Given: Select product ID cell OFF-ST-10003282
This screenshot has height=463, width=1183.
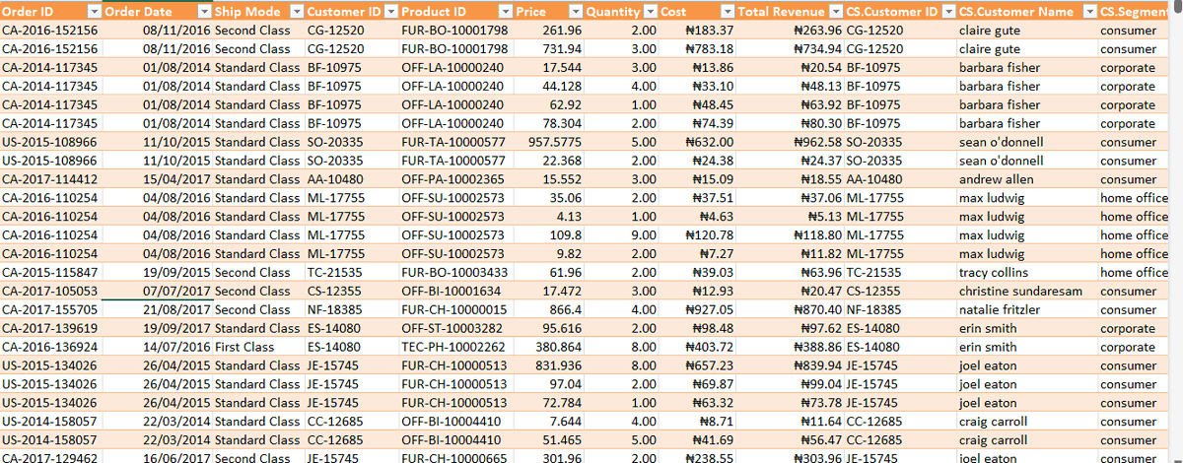Looking at the screenshot, I should pyautogui.click(x=455, y=328).
